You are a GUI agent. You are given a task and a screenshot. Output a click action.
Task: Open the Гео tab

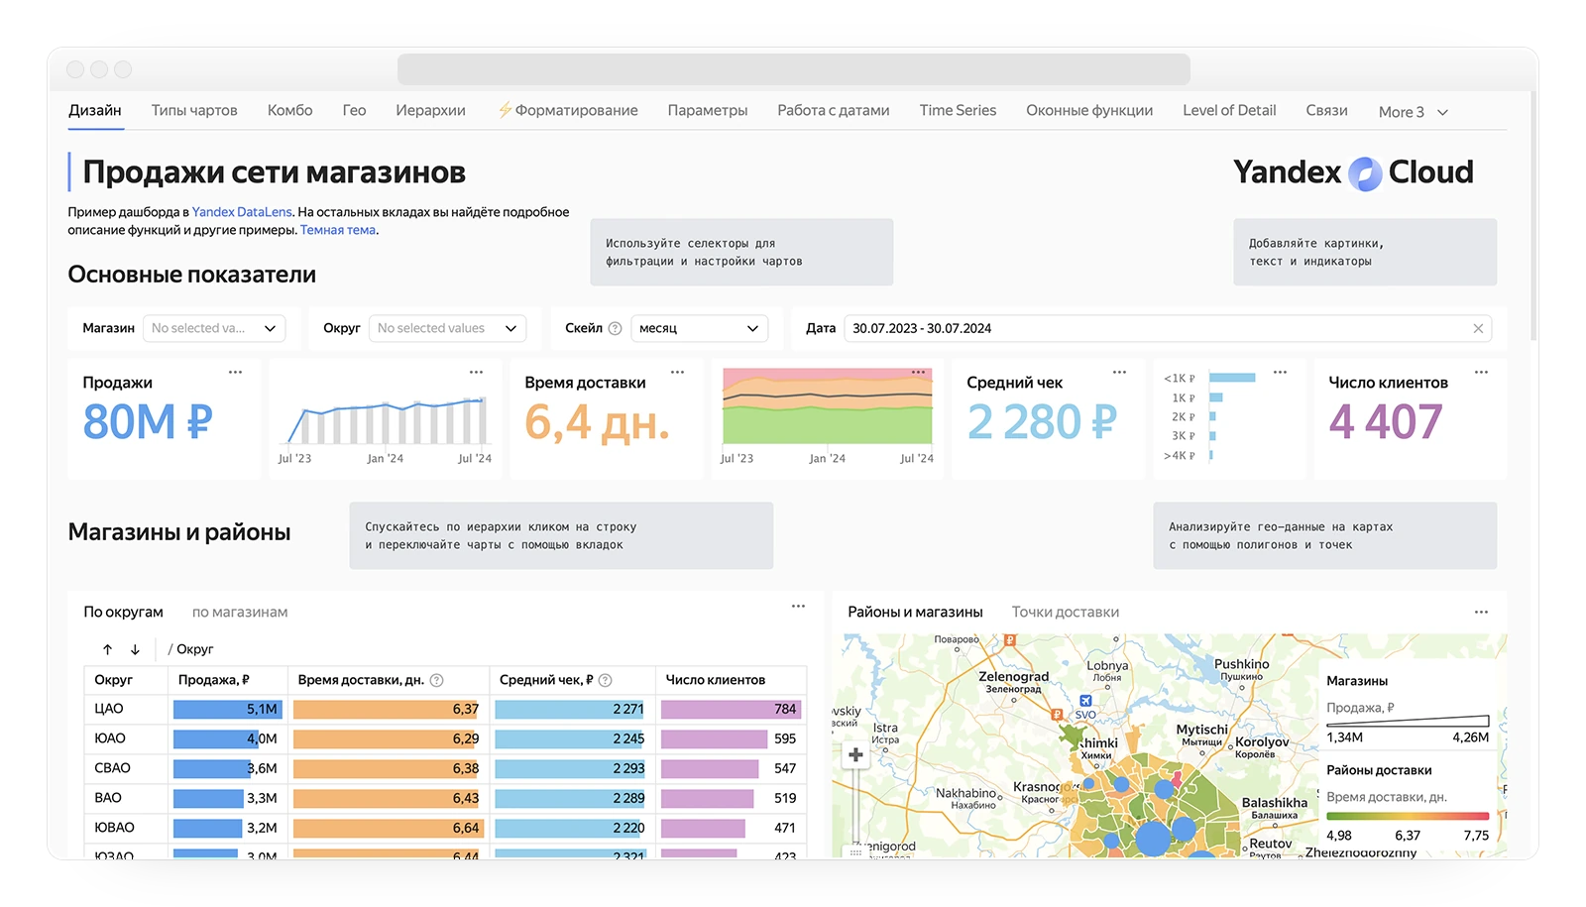[354, 110]
